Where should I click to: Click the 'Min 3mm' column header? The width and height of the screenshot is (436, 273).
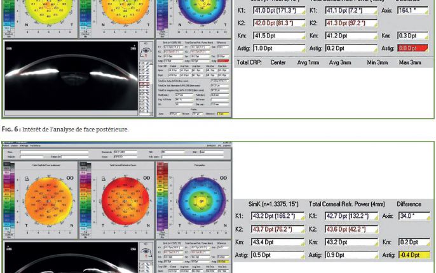coord(378,62)
